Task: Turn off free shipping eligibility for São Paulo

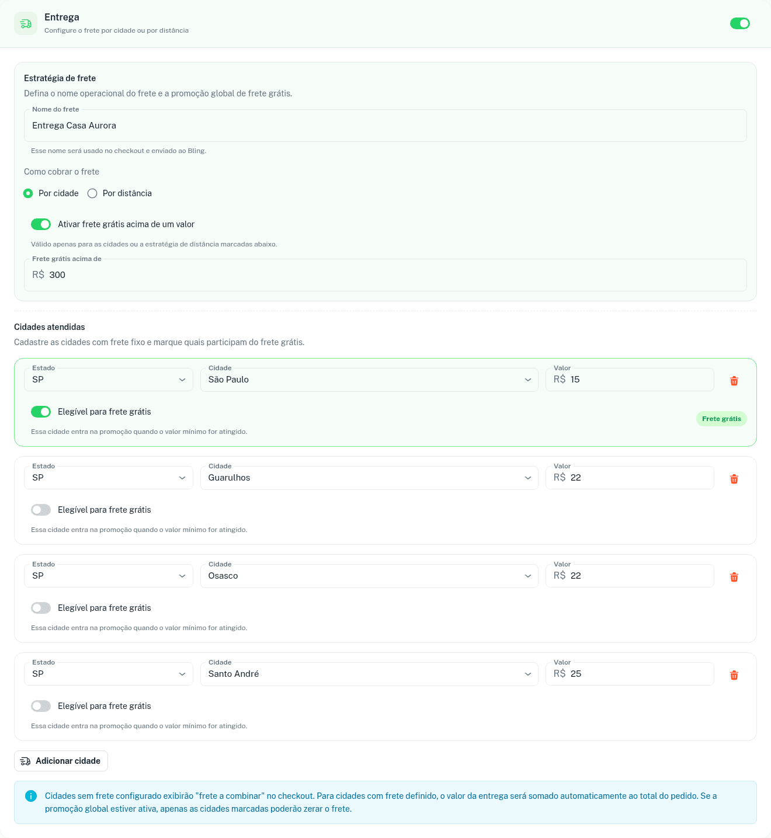Action: coord(41,412)
